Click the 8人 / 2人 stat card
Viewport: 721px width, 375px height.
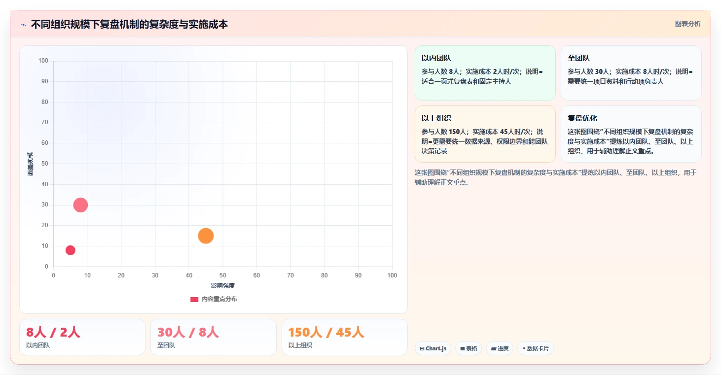coord(82,337)
